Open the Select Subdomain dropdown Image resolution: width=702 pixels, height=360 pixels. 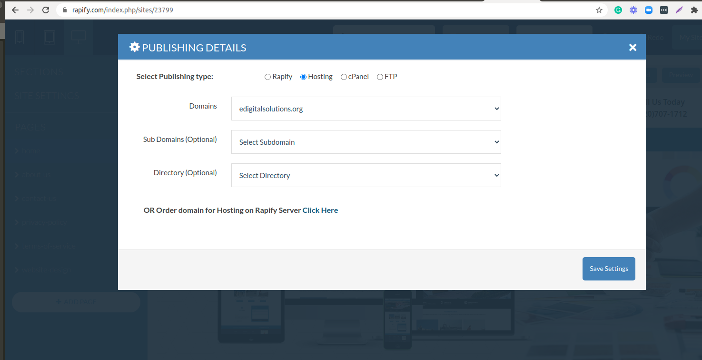pos(366,142)
